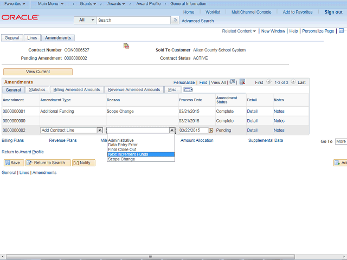Click Personalize link in Amendments grid
This screenshot has width=347, height=260.
(x=184, y=82)
